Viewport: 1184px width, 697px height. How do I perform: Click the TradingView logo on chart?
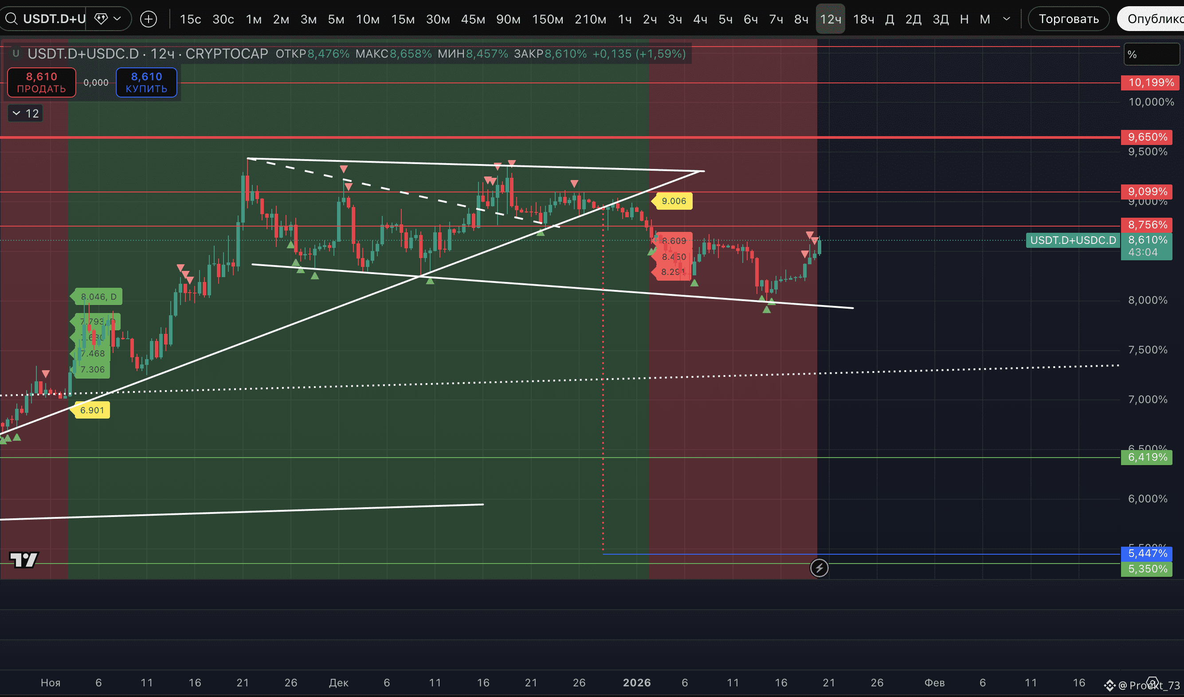tap(24, 560)
